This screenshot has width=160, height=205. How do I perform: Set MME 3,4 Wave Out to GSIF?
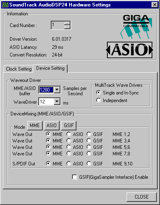[89, 140]
